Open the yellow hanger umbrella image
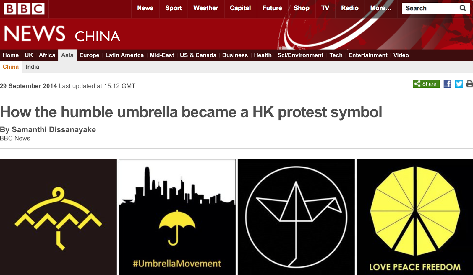The image size is (473, 275). pyautogui.click(x=58, y=217)
